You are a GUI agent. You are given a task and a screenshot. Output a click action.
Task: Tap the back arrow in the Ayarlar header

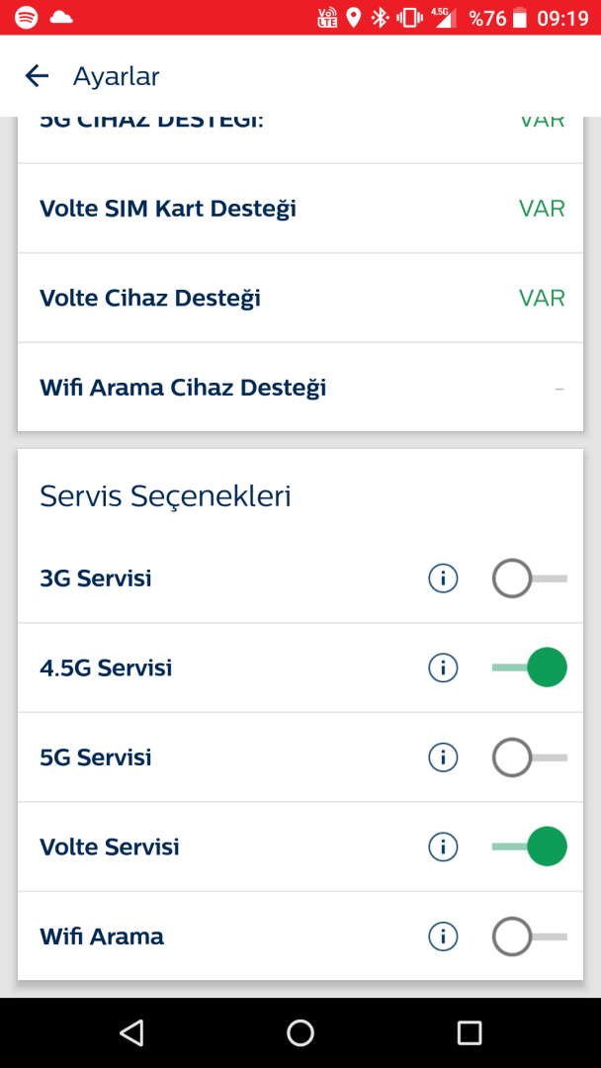click(36, 75)
